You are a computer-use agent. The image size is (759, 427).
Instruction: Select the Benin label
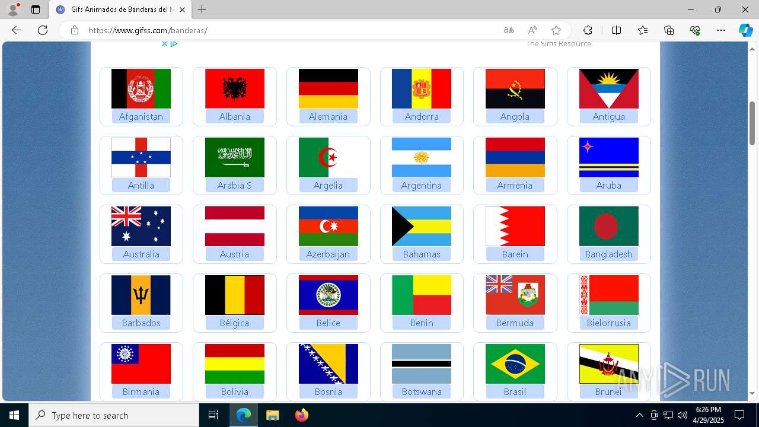(x=422, y=323)
